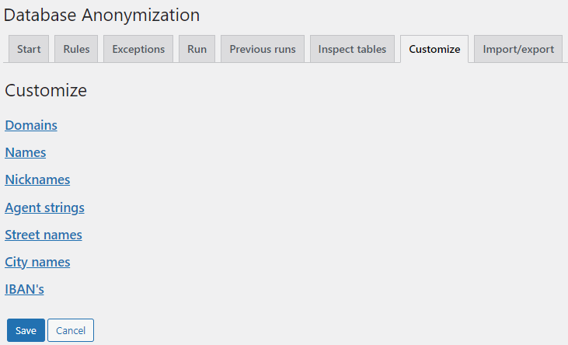
Task: Switch to the Rules tab
Action: click(x=76, y=49)
